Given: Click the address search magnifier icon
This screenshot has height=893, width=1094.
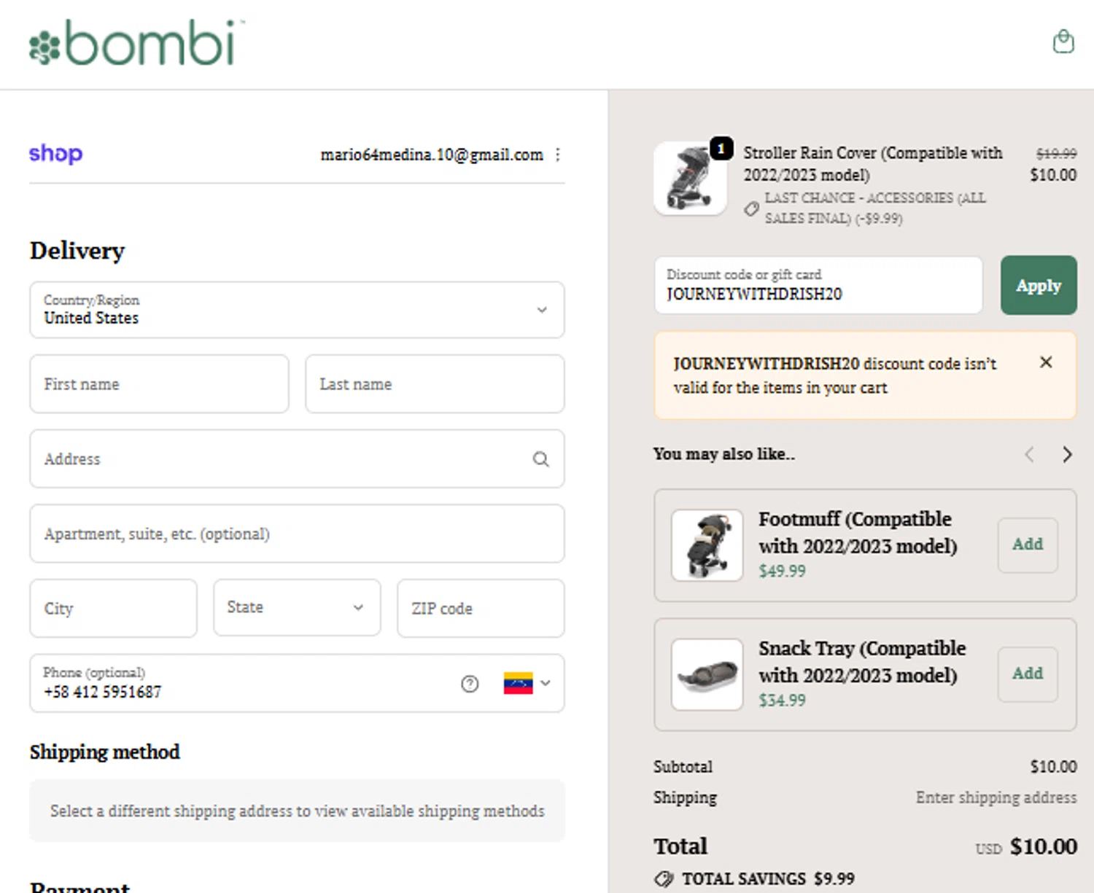Looking at the screenshot, I should pos(540,459).
